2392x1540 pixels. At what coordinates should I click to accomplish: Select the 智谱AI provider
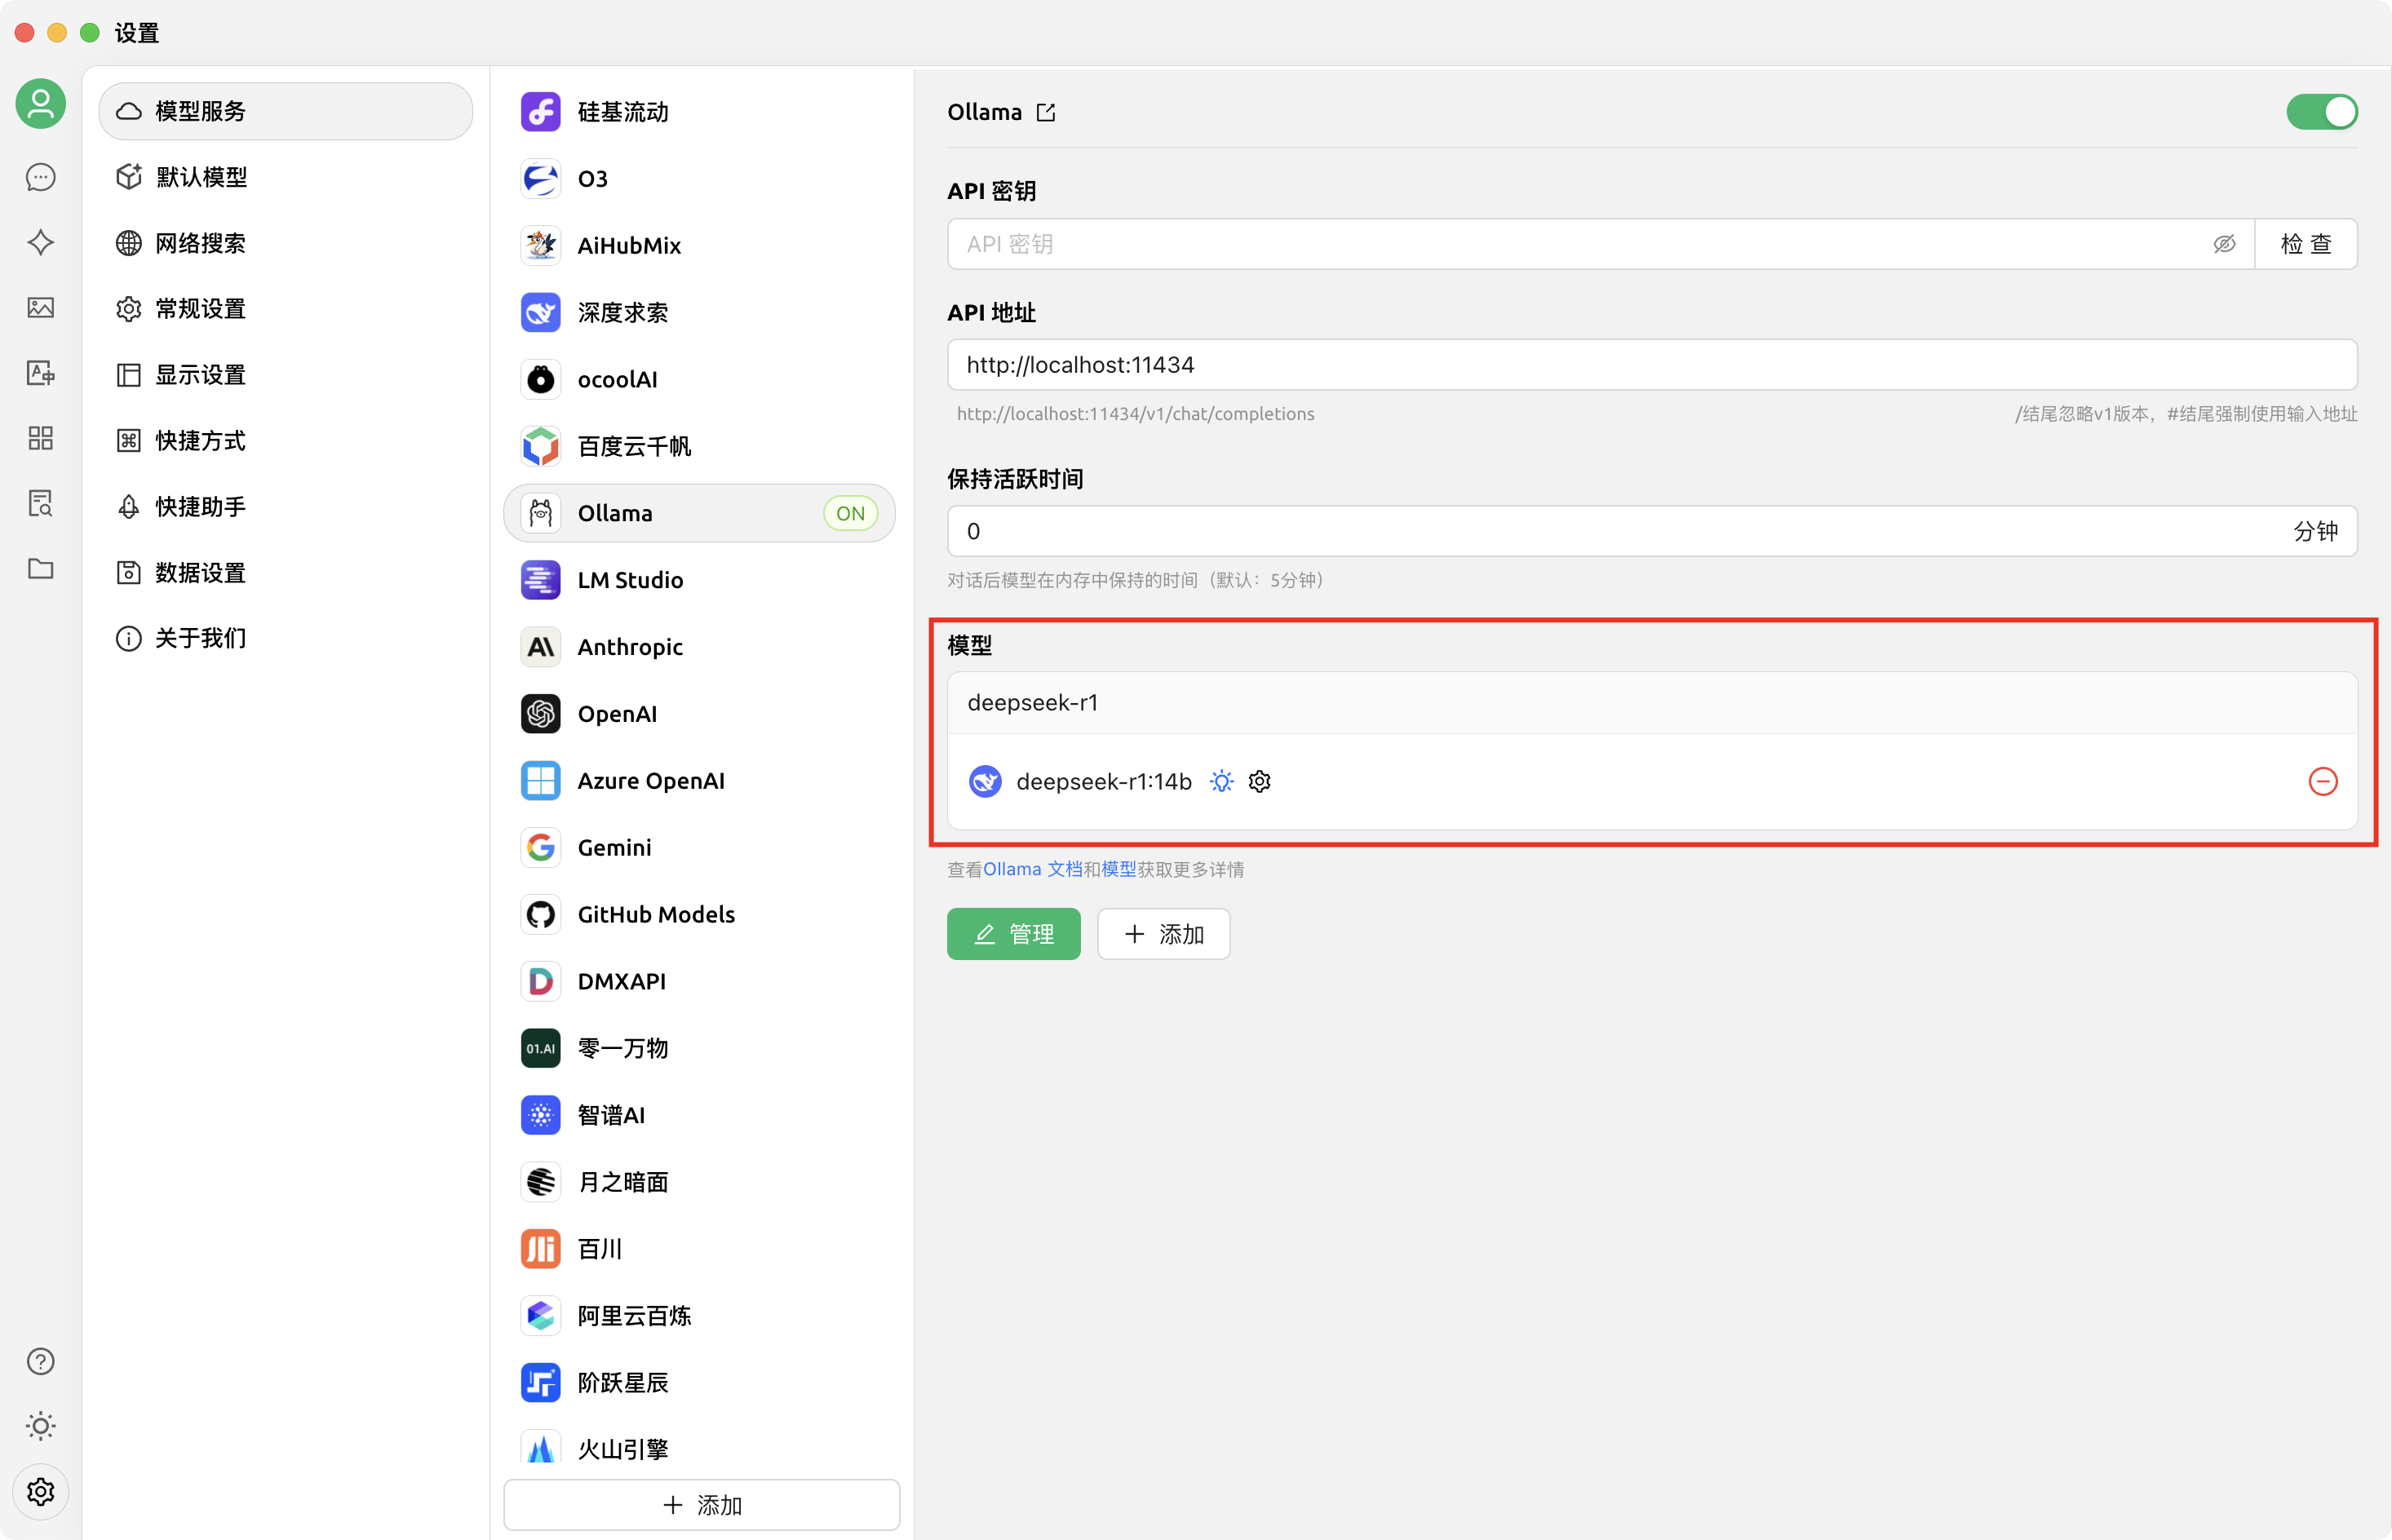700,1115
